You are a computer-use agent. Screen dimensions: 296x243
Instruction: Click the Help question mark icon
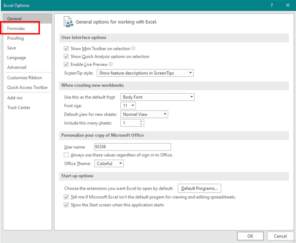point(271,5)
